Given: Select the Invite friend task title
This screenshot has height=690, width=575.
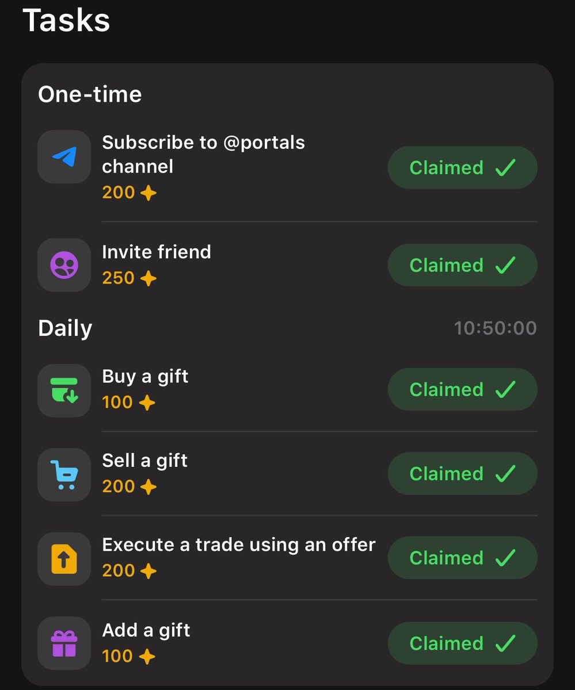Looking at the screenshot, I should 157,252.
